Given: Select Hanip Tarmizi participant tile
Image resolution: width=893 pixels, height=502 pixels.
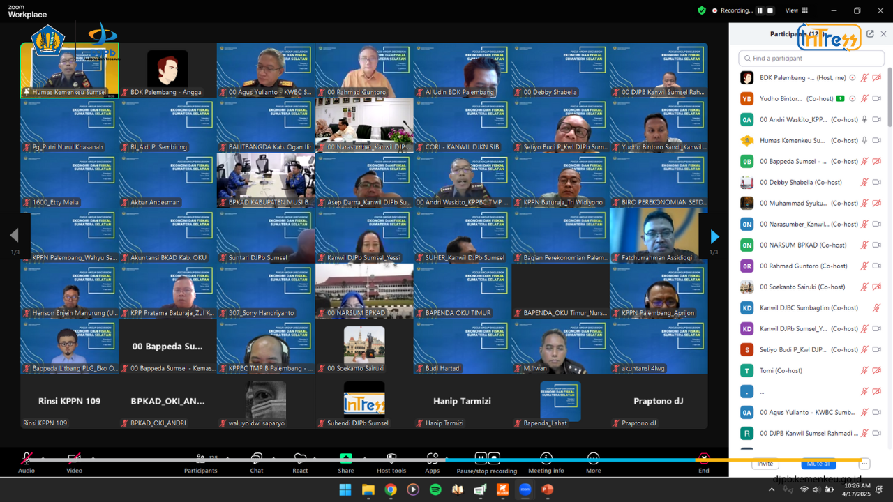Looking at the screenshot, I should pyautogui.click(x=462, y=402).
